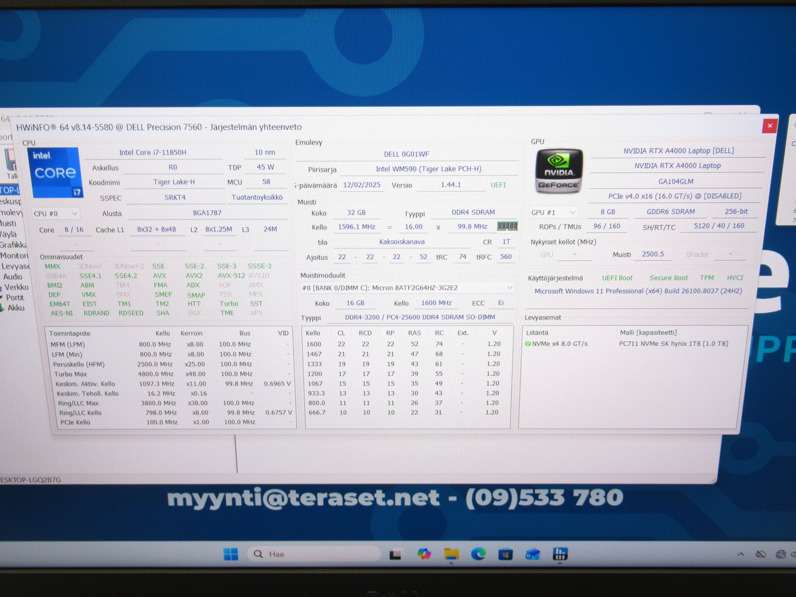The height and width of the screenshot is (597, 796).
Task: Click the Intel WM590 chipset field
Action: tap(428, 169)
